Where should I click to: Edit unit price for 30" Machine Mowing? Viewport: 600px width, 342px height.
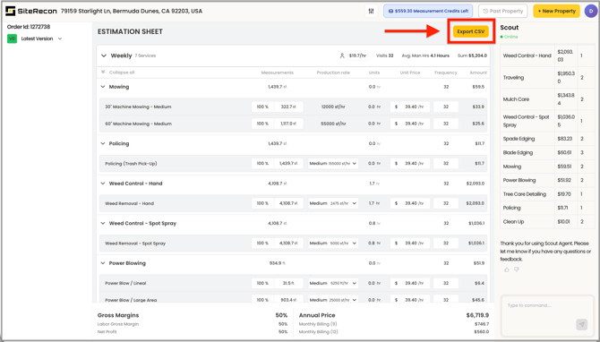coord(410,107)
